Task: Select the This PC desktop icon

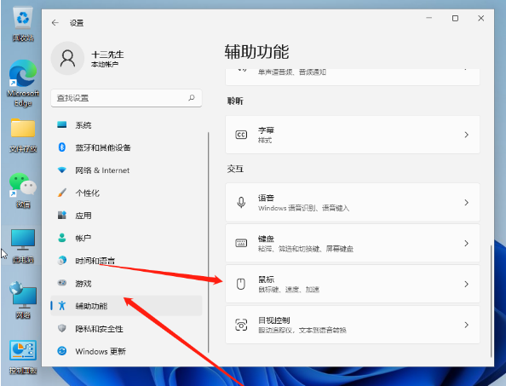Action: [23, 246]
